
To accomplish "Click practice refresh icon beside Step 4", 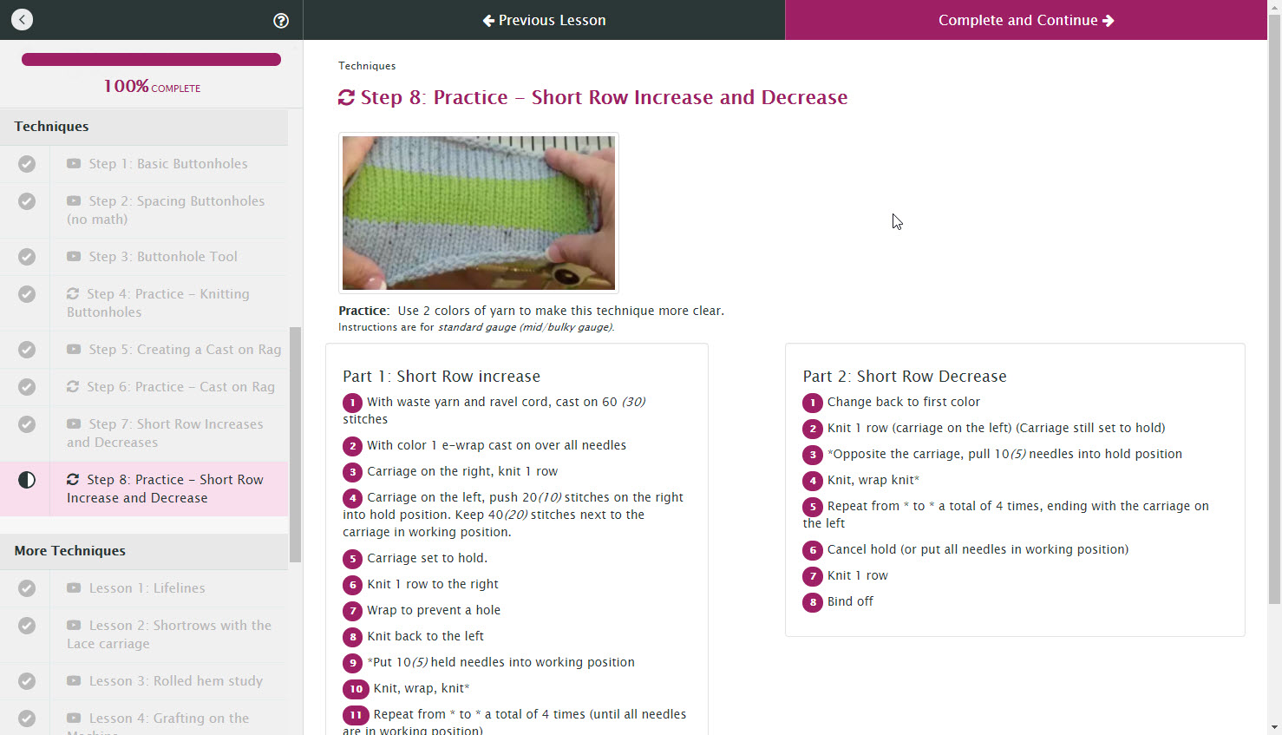I will point(73,293).
